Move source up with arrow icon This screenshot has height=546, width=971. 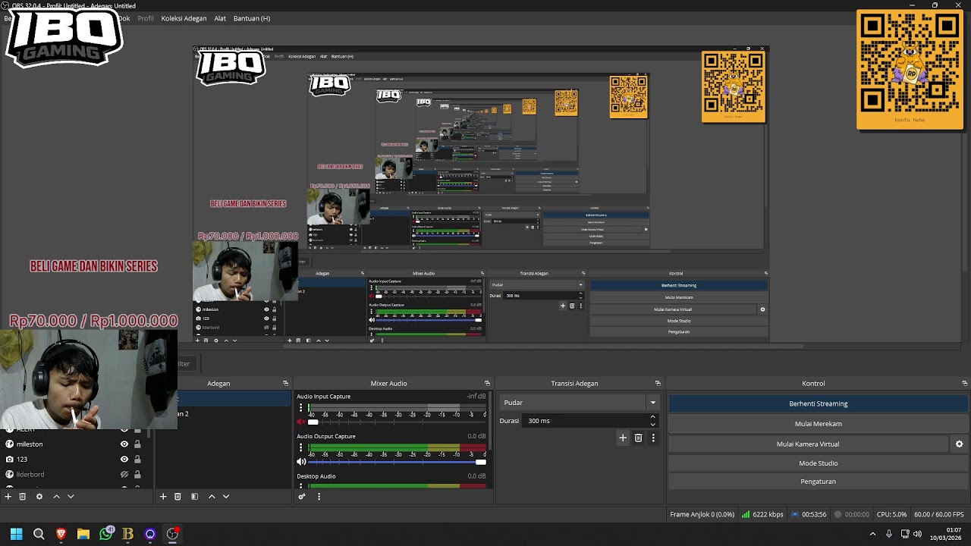[x=56, y=496]
